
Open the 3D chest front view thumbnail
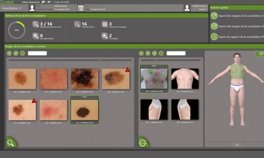tap(185, 78)
